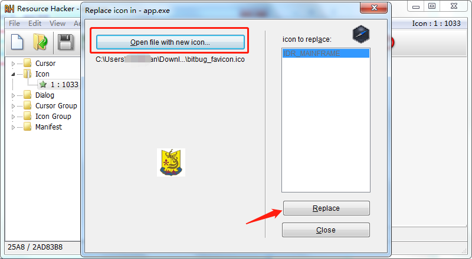Open a file with the folder toolbar icon
This screenshot has height=259, width=472.
(x=40, y=42)
